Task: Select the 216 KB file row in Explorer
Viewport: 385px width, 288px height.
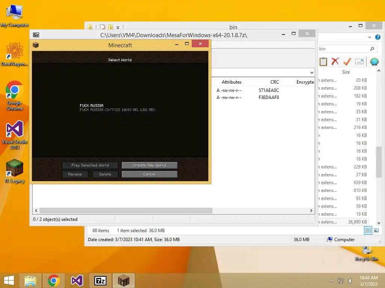Action: tap(343, 127)
